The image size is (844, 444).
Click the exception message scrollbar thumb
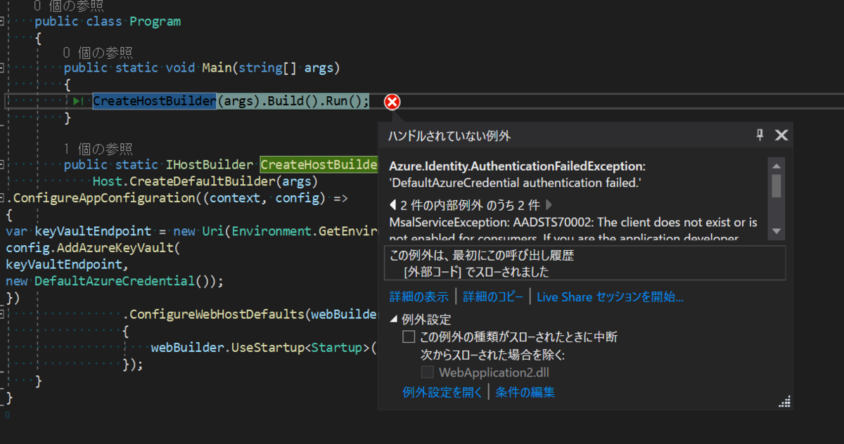tap(776, 186)
